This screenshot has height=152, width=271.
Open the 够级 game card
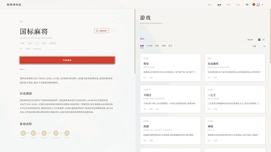coord(235,130)
